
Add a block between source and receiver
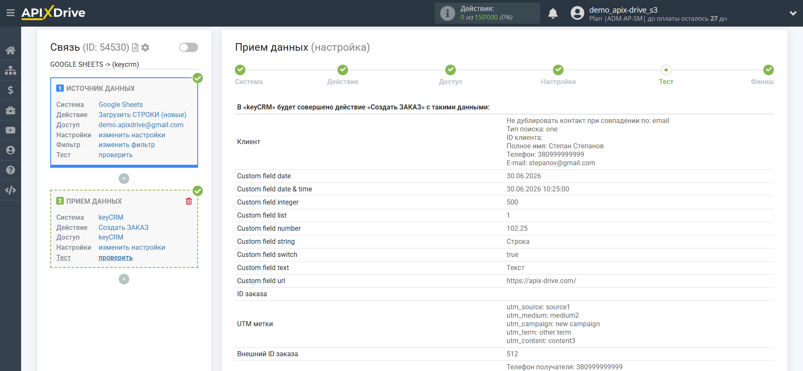pyautogui.click(x=124, y=179)
